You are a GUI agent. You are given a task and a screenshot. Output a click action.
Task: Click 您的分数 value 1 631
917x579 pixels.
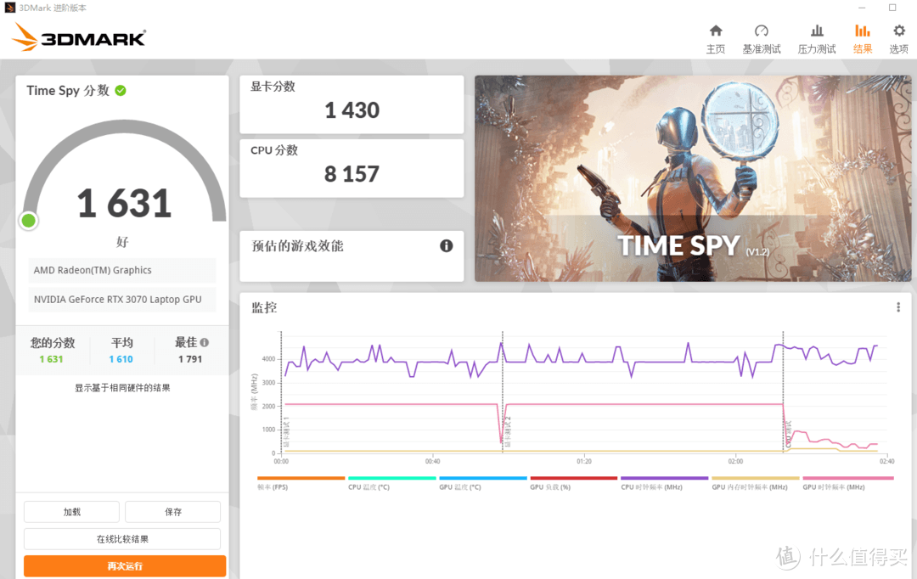click(x=52, y=359)
